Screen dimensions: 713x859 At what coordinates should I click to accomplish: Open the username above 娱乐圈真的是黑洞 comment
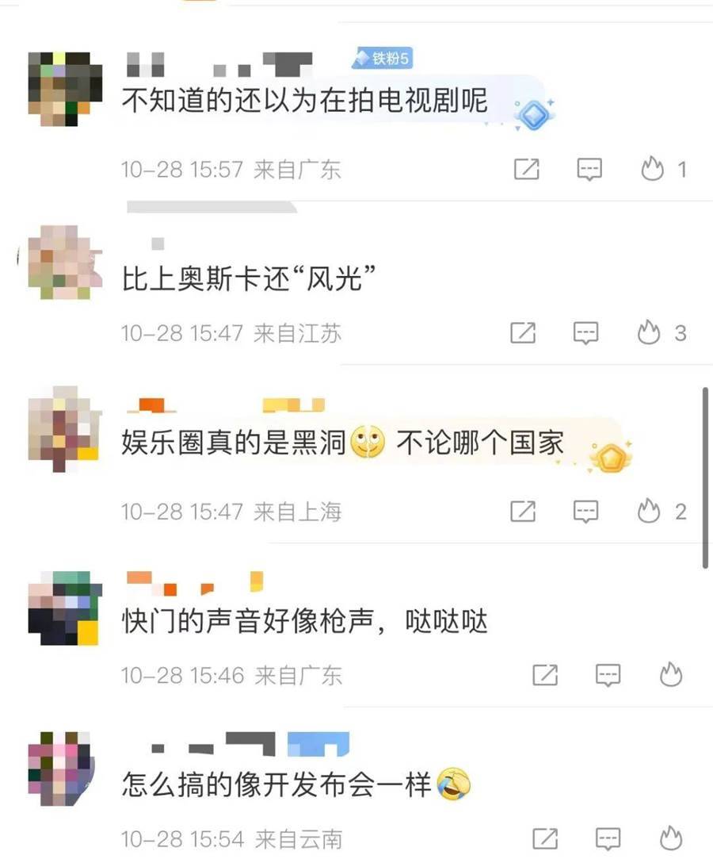click(226, 405)
